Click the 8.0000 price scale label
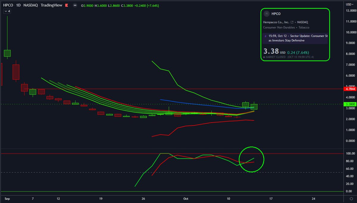The image size is (357, 203). click(351, 54)
